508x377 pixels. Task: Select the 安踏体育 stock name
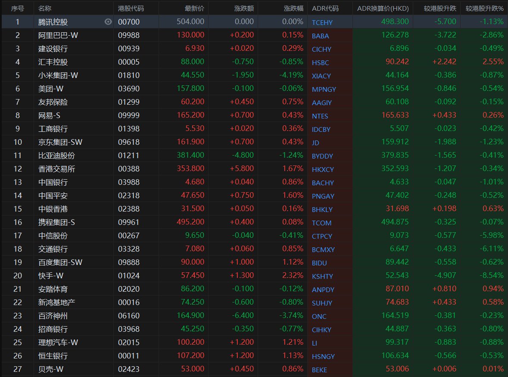53,289
